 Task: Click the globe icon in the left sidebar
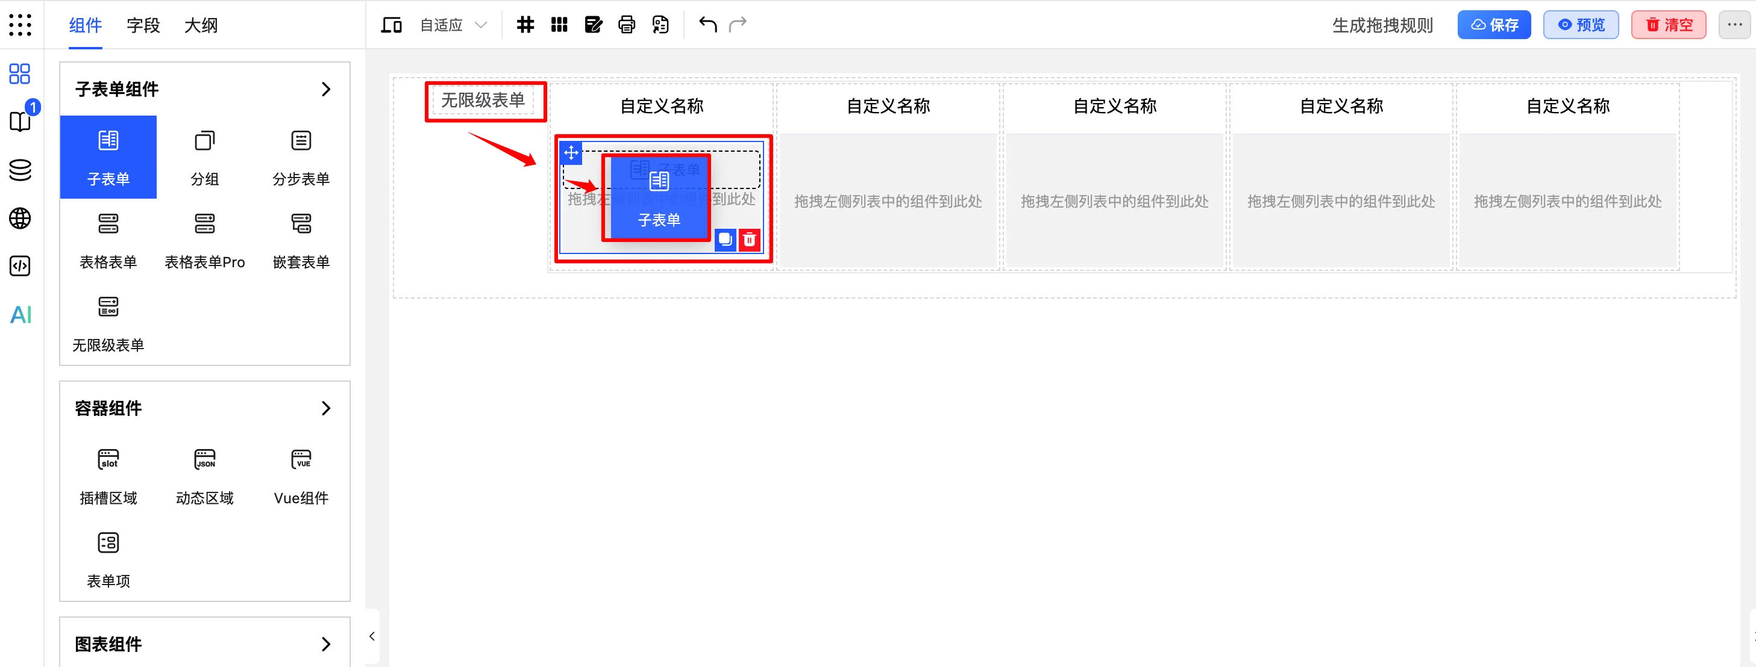20,218
